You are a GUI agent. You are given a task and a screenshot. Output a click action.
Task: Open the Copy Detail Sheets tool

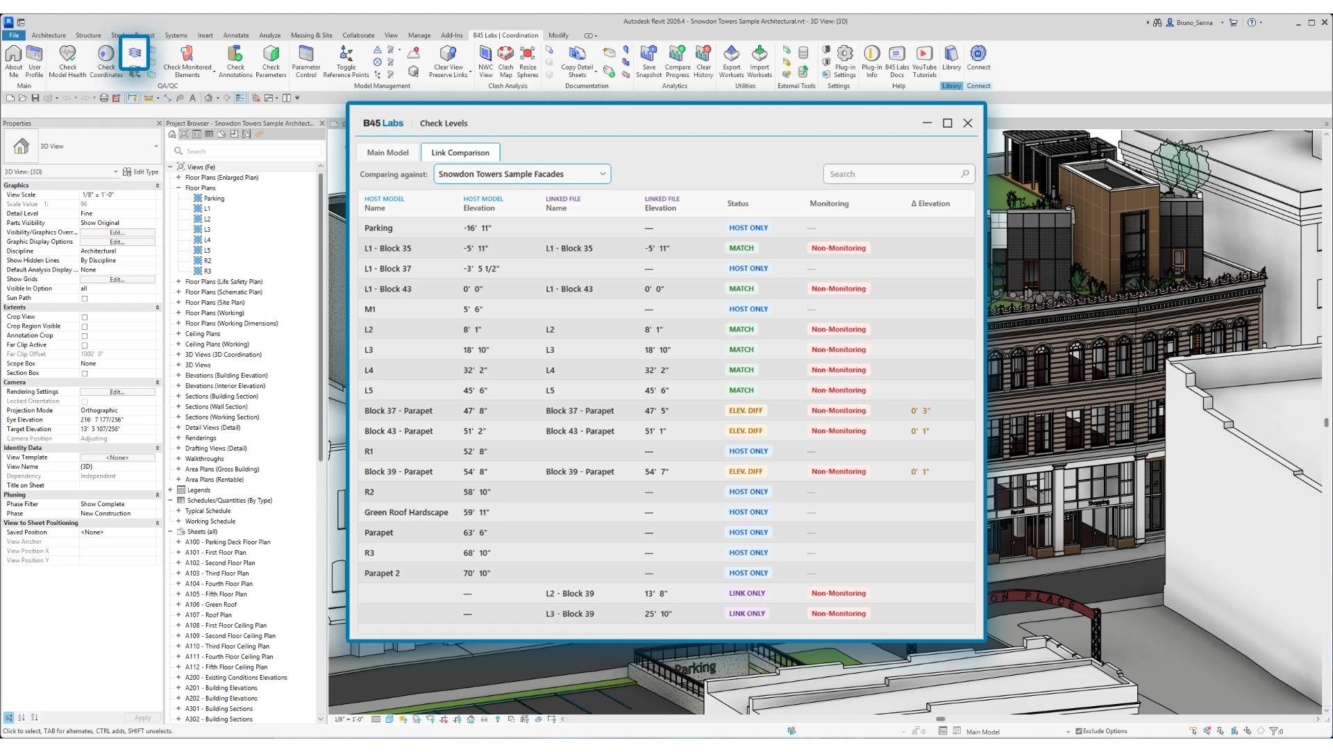point(577,61)
